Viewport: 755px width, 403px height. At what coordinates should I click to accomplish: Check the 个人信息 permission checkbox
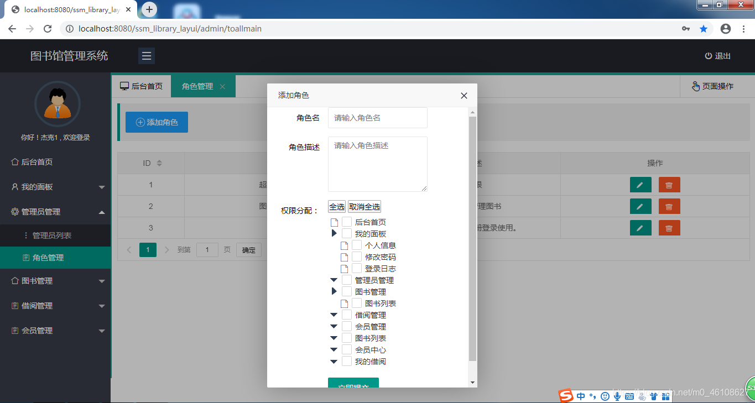357,245
